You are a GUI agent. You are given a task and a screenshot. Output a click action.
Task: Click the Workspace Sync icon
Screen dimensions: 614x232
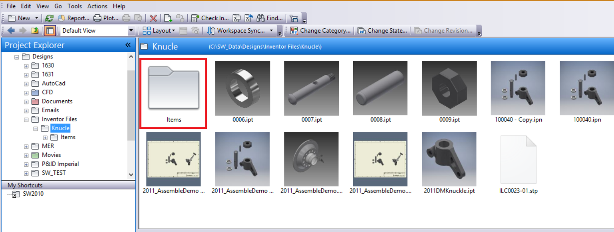[x=211, y=30]
